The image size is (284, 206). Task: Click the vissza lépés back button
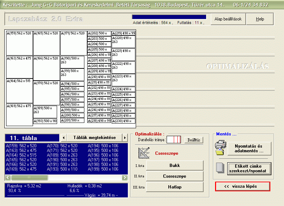pos(243,187)
